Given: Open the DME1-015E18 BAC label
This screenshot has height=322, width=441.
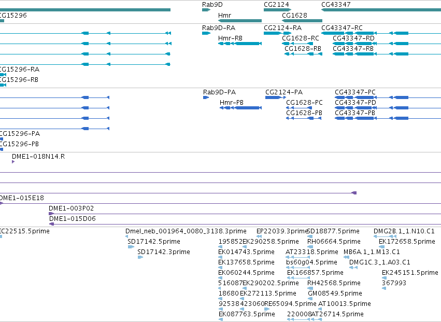Looking at the screenshot, I should point(22,198).
